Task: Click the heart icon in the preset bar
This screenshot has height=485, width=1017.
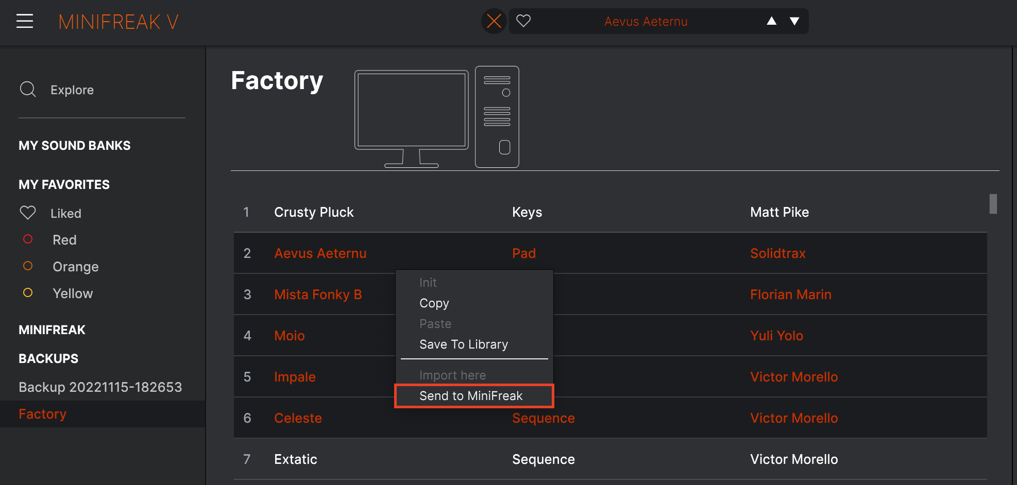Action: pos(524,21)
